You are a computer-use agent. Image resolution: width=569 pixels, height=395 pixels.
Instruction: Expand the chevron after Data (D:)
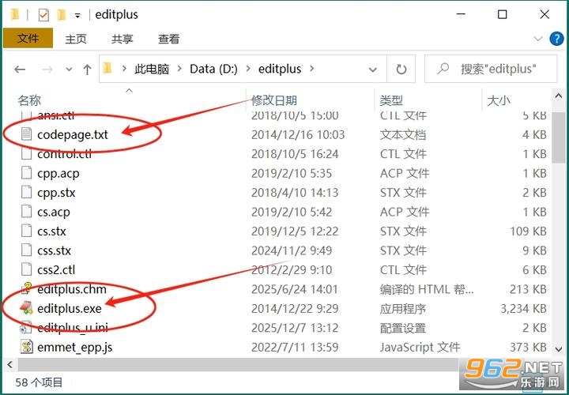248,69
